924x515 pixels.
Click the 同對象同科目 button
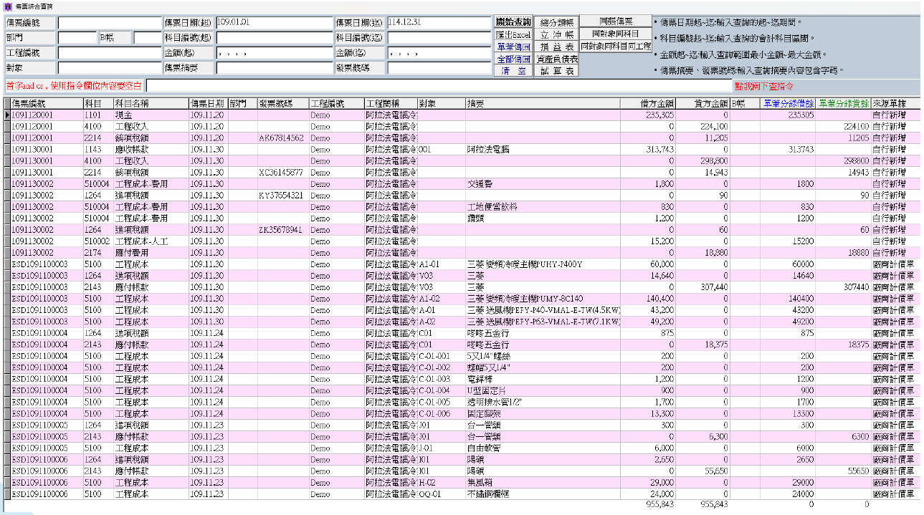[x=616, y=34]
